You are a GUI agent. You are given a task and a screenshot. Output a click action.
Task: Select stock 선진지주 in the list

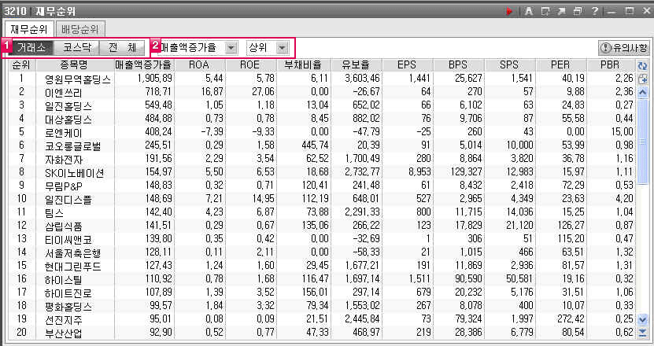64,320
